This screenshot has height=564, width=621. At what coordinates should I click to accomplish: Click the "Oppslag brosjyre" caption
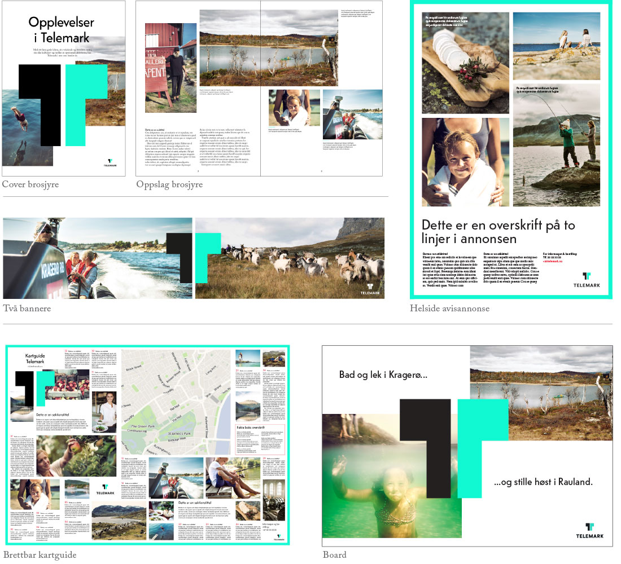pos(169,184)
